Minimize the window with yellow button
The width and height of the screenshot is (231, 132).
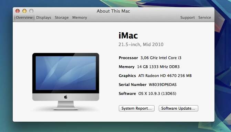coord(24,11)
